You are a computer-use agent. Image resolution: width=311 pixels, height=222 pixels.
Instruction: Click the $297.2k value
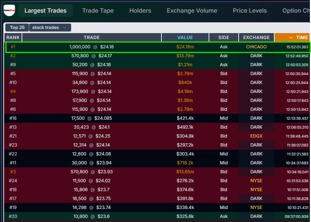coord(185,145)
